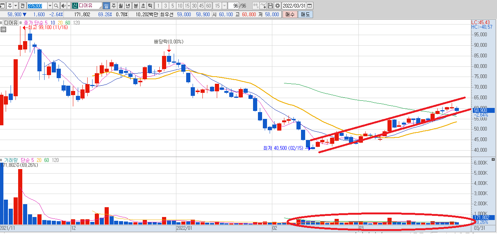Click the save chart floppy icon
497x237 pixels.
click(270, 6)
